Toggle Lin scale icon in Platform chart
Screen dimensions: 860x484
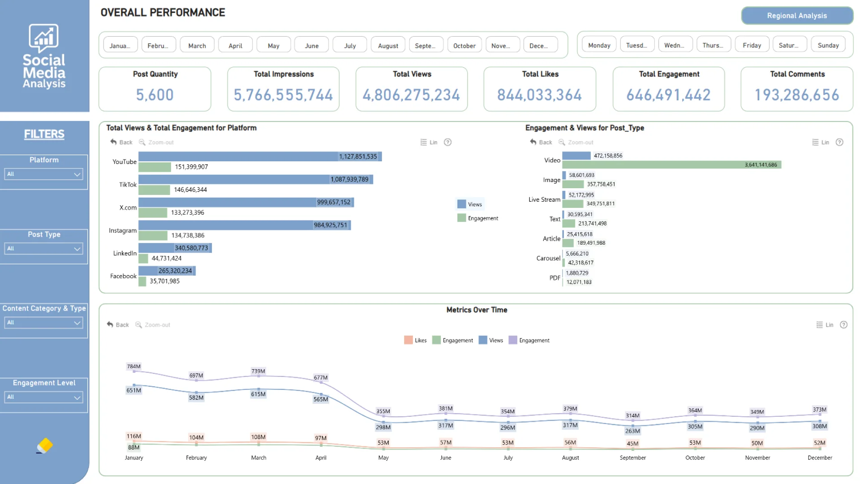[x=423, y=142]
